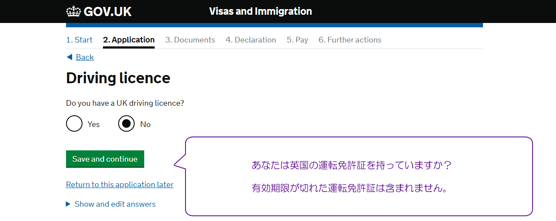This screenshot has height=221, width=556.
Task: Expand Show and edit answers
Action: point(115,204)
